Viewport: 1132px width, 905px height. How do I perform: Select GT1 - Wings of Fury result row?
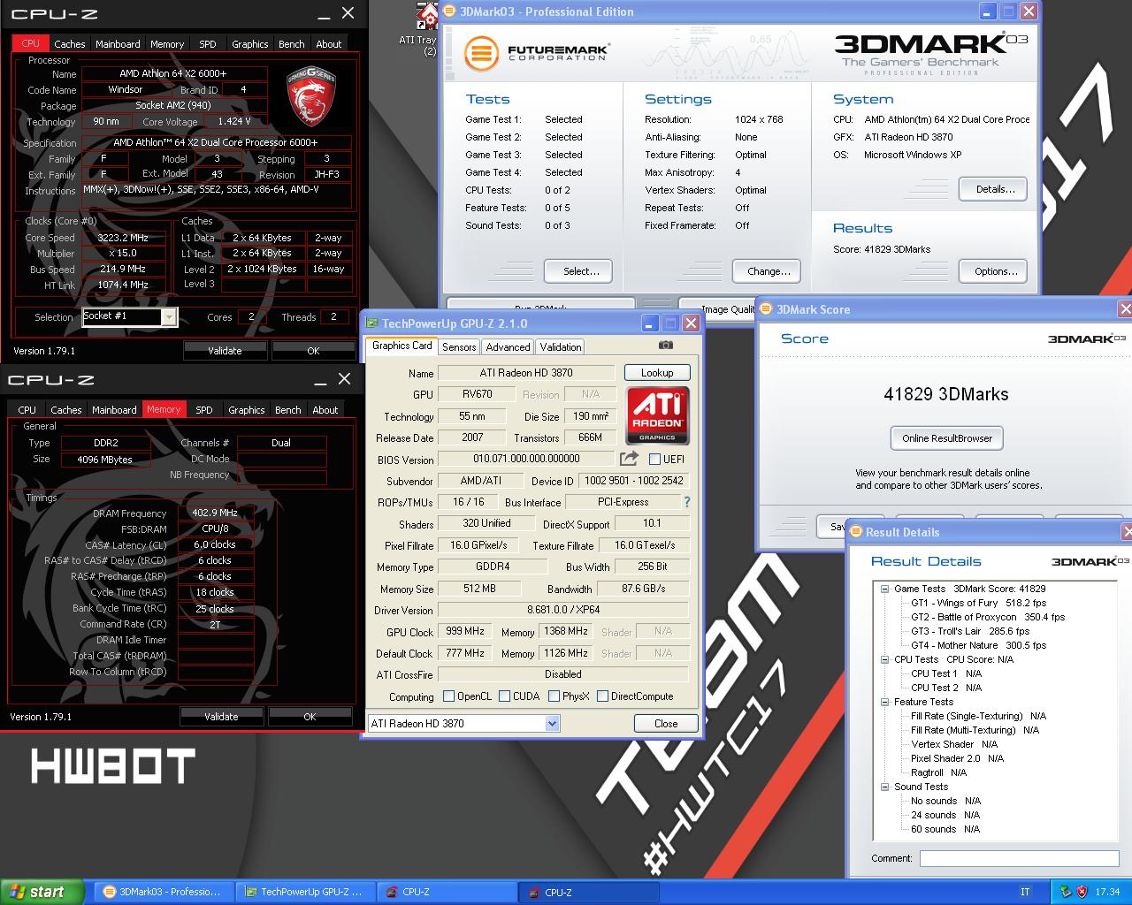(x=978, y=603)
